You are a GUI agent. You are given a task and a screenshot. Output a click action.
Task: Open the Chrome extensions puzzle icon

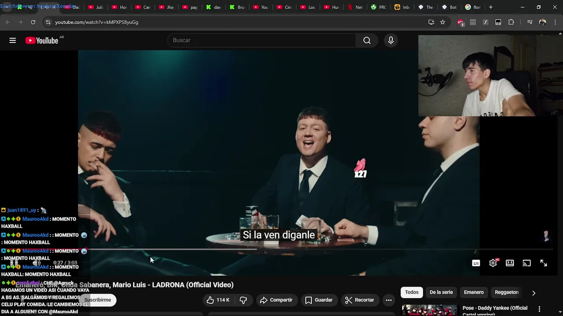(511, 22)
